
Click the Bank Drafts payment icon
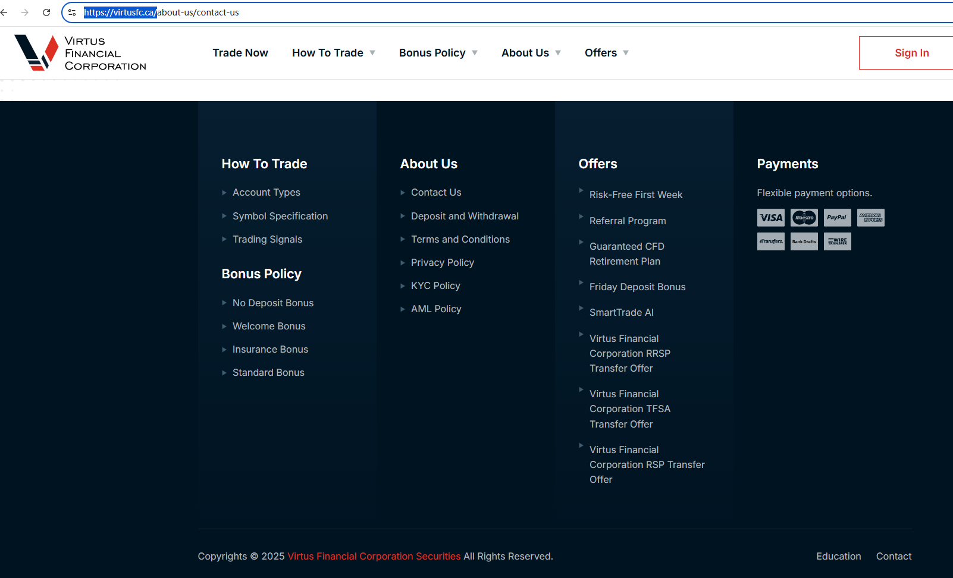point(804,241)
